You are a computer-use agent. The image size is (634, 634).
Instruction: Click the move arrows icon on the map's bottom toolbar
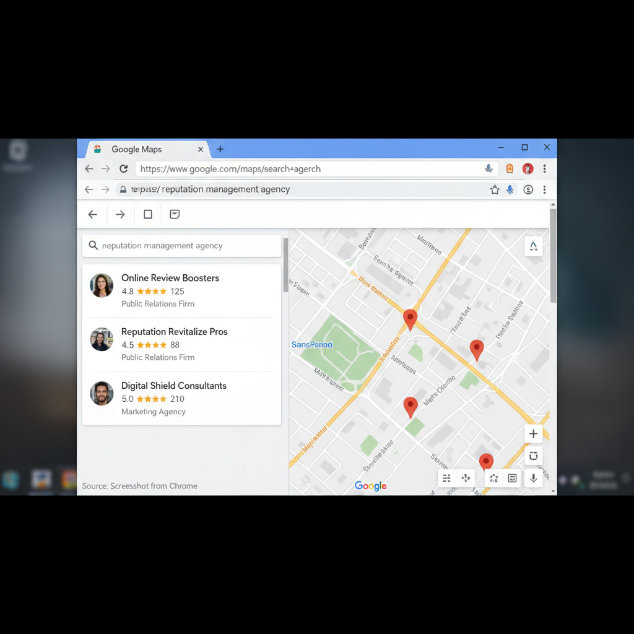click(x=466, y=479)
